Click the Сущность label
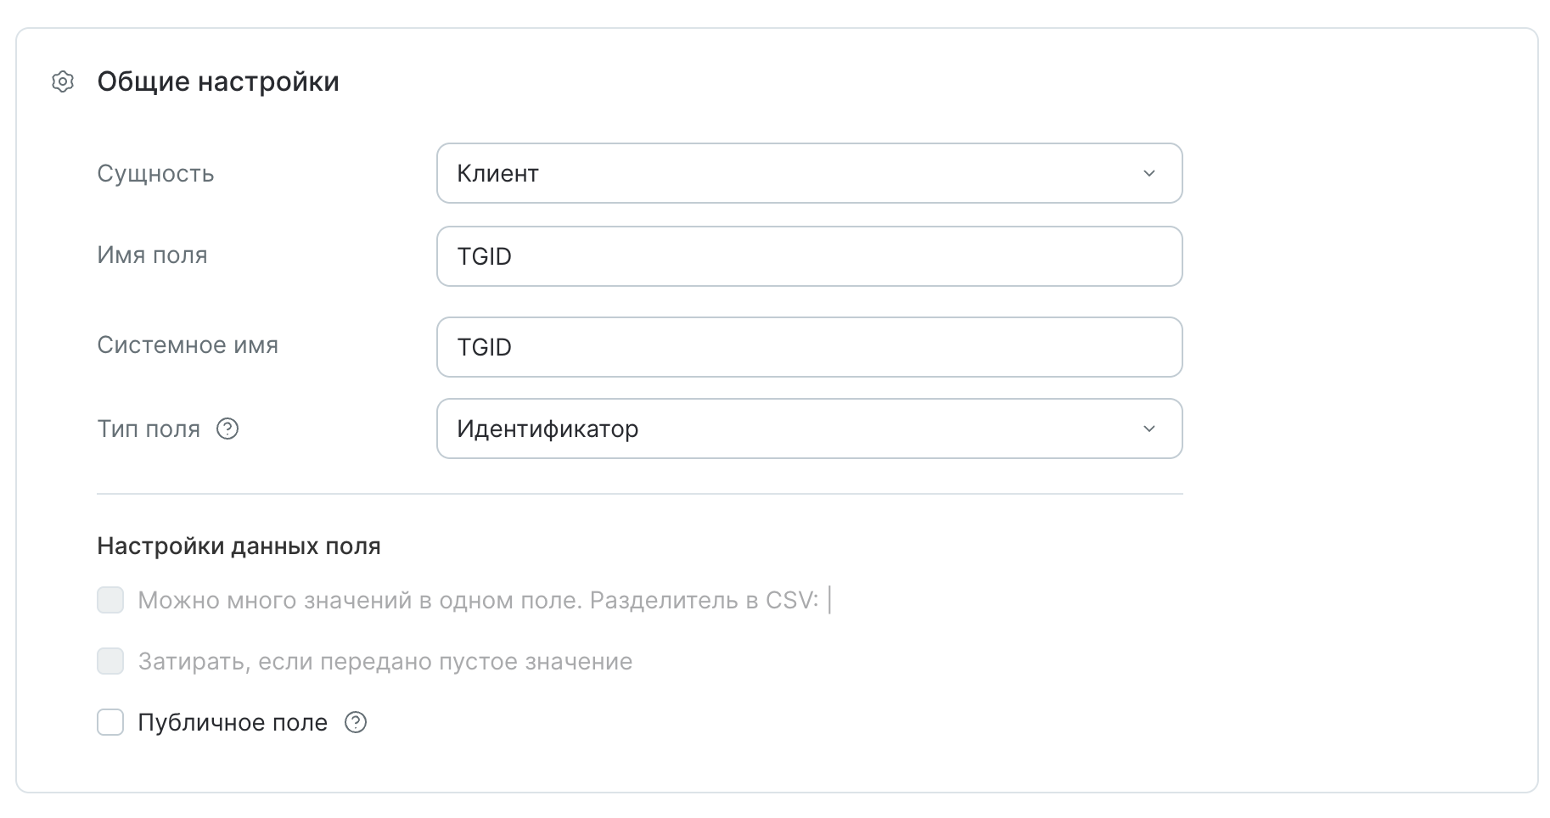This screenshot has height=818, width=1550. pos(155,174)
